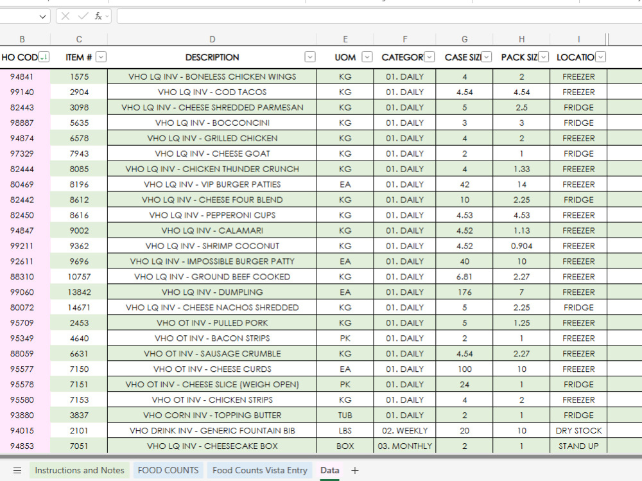642x481 pixels.
Task: Click cell VHO OT INV - CHICKEN STRIPS
Action: (x=212, y=400)
